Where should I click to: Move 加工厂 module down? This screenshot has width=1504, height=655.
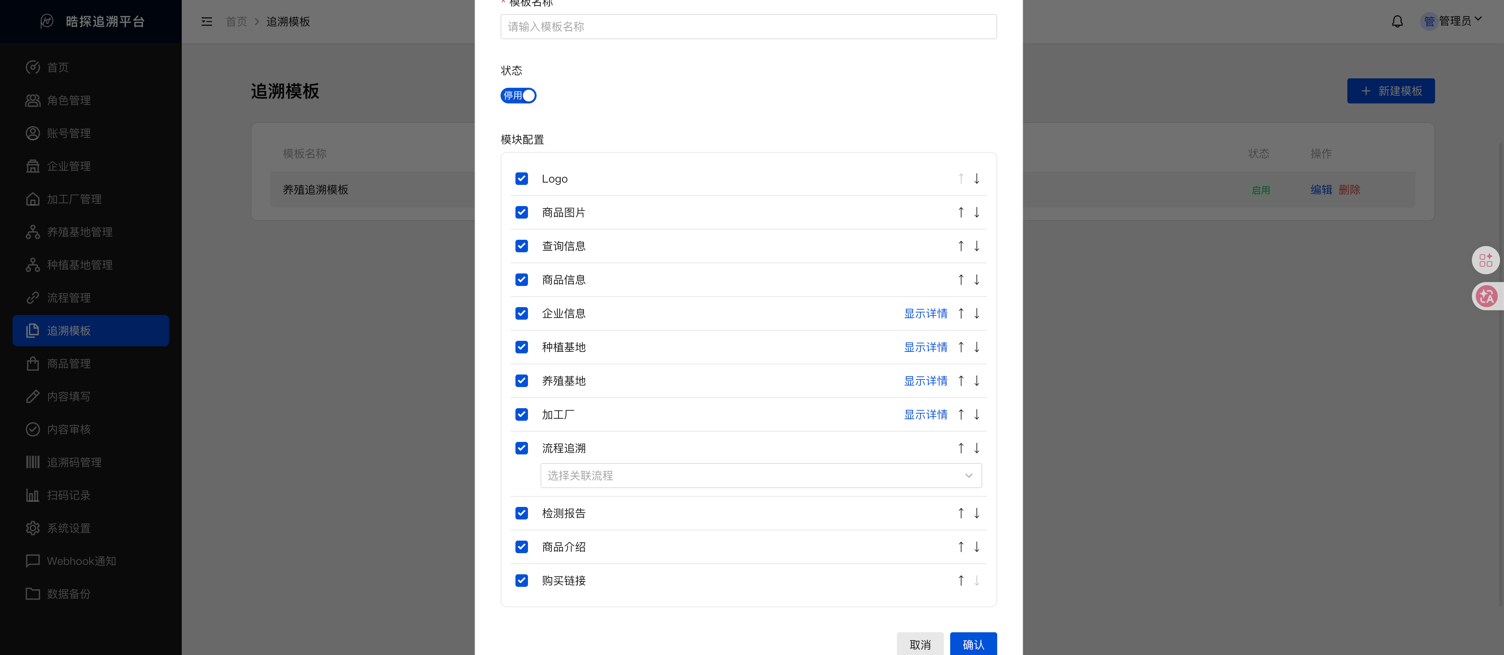pyautogui.click(x=976, y=414)
